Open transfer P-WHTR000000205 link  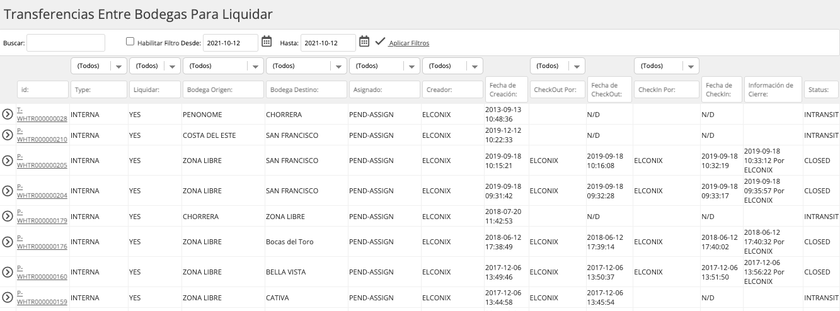pyautogui.click(x=42, y=161)
